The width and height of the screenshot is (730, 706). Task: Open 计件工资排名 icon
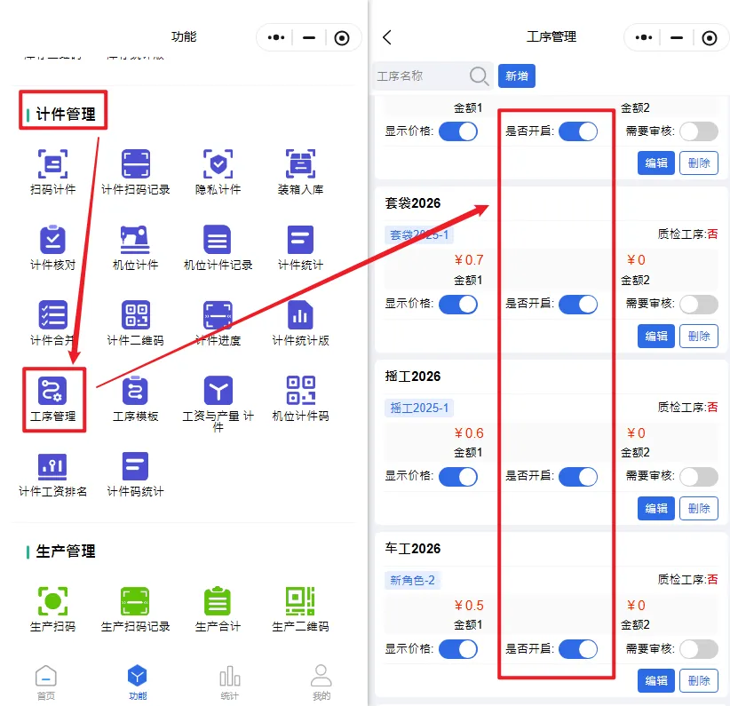tap(53, 466)
